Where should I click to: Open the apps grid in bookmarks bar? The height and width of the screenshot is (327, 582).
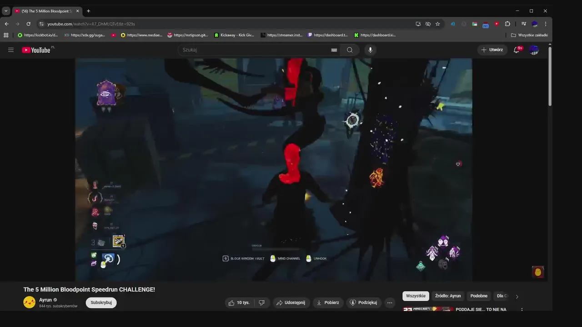(x=6, y=35)
